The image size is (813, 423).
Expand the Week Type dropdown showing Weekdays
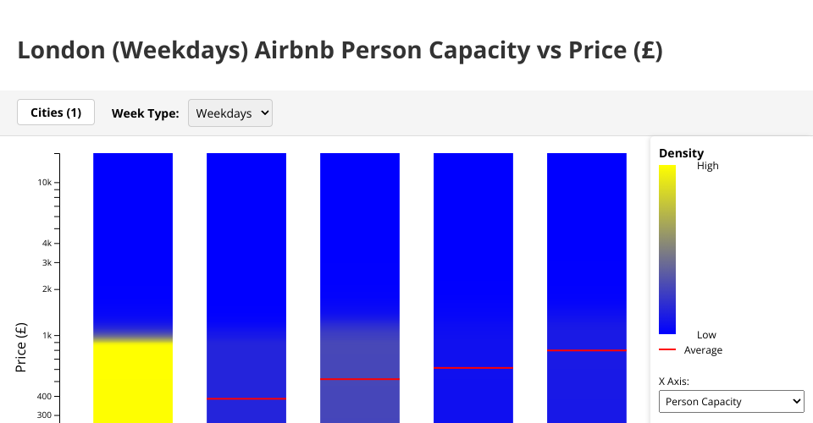pyautogui.click(x=230, y=113)
